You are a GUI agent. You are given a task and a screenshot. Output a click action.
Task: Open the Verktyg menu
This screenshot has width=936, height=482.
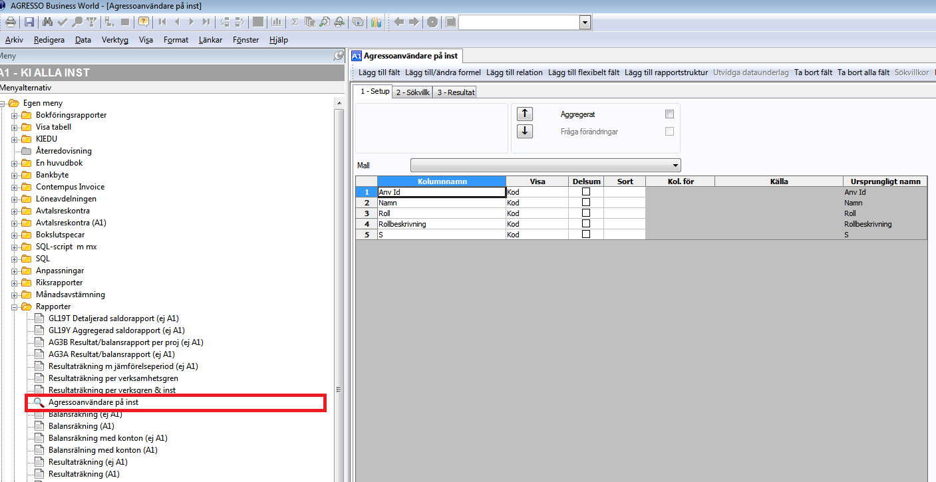[x=115, y=40]
